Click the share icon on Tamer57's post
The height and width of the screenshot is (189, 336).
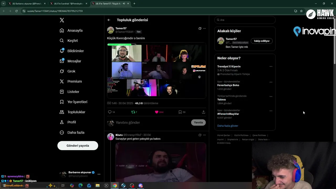(203, 112)
